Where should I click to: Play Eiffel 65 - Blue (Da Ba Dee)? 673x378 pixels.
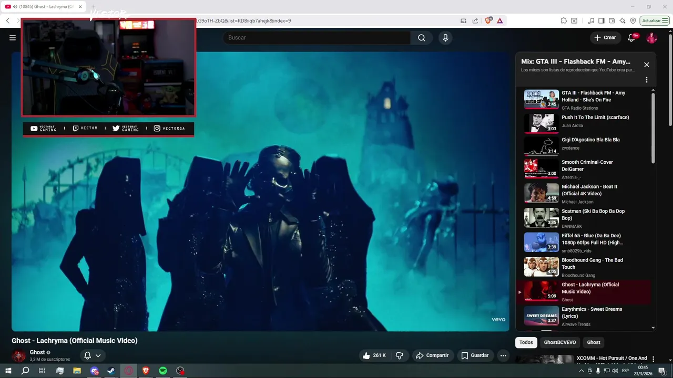(583, 243)
